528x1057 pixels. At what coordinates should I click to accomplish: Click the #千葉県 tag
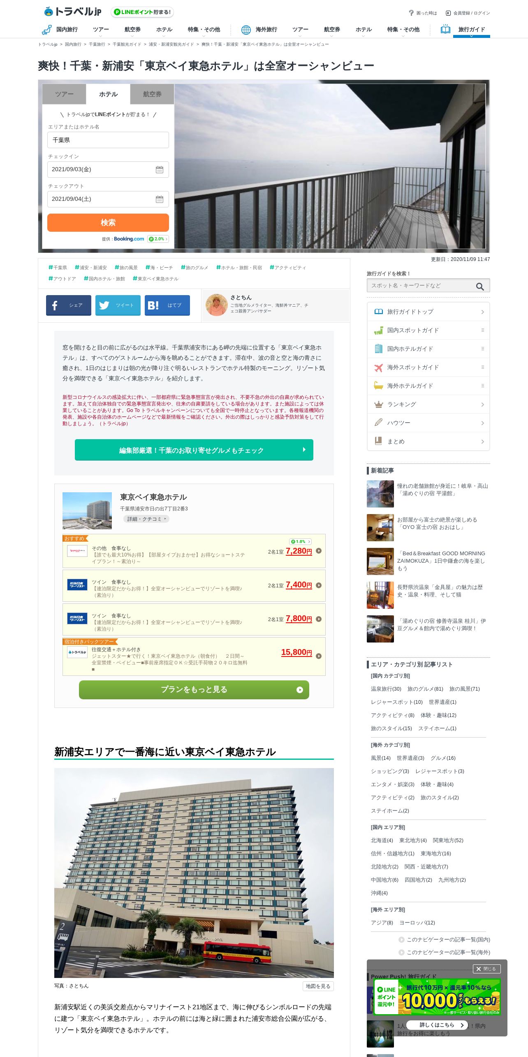[58, 268]
